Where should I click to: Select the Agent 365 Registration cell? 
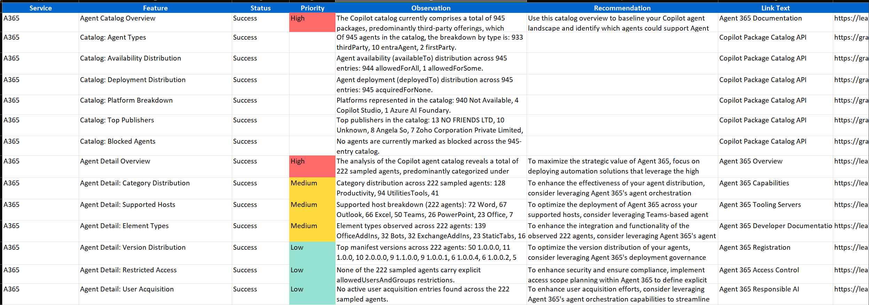[775, 253]
